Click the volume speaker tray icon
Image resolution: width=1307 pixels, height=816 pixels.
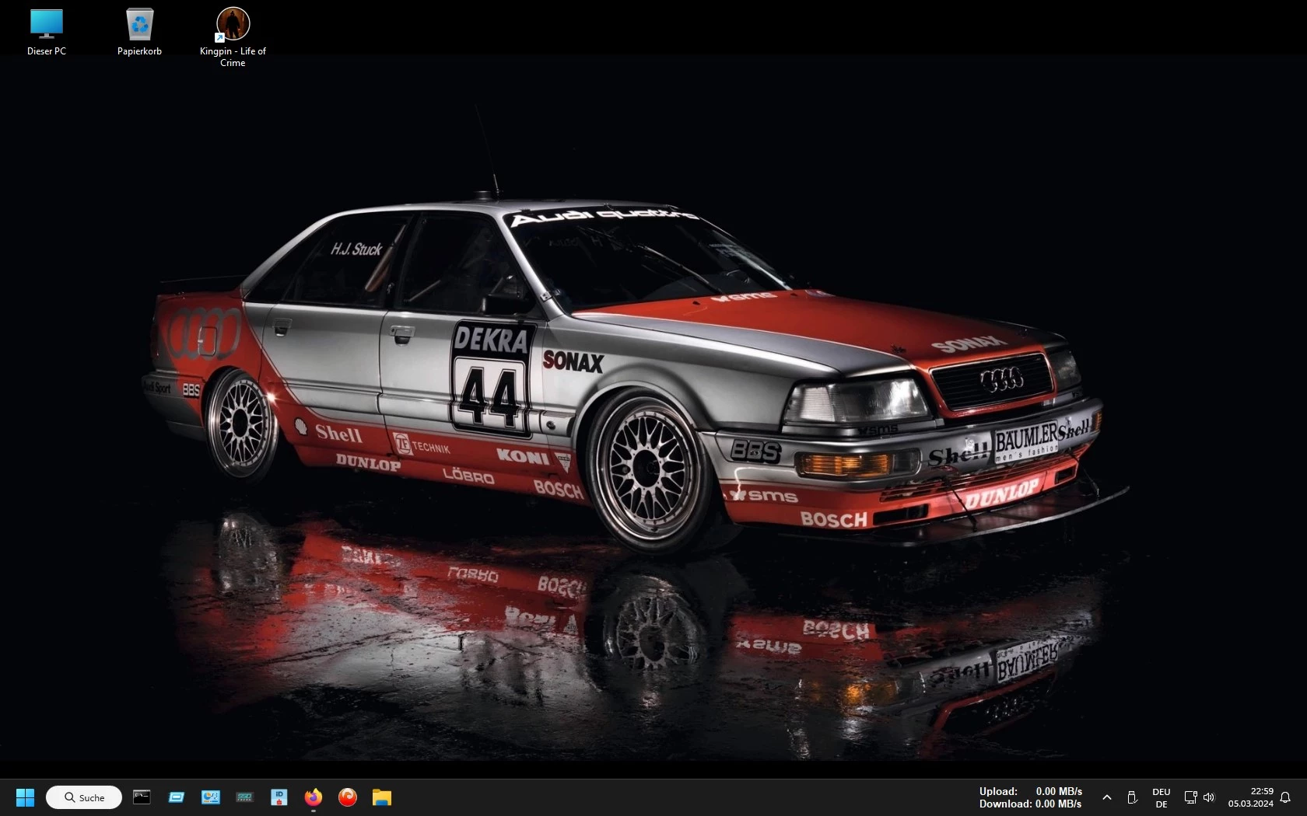coord(1209,797)
